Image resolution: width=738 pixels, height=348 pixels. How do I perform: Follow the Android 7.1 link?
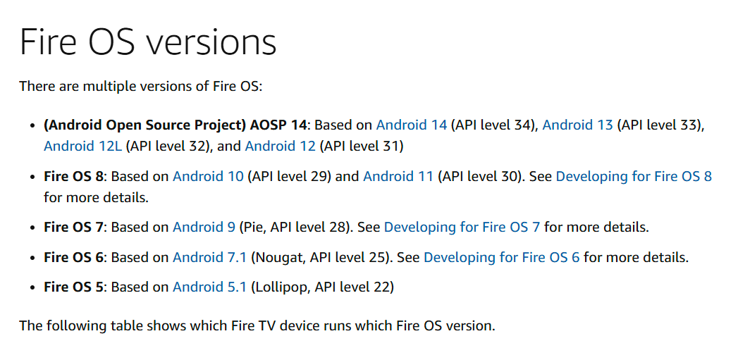(209, 258)
